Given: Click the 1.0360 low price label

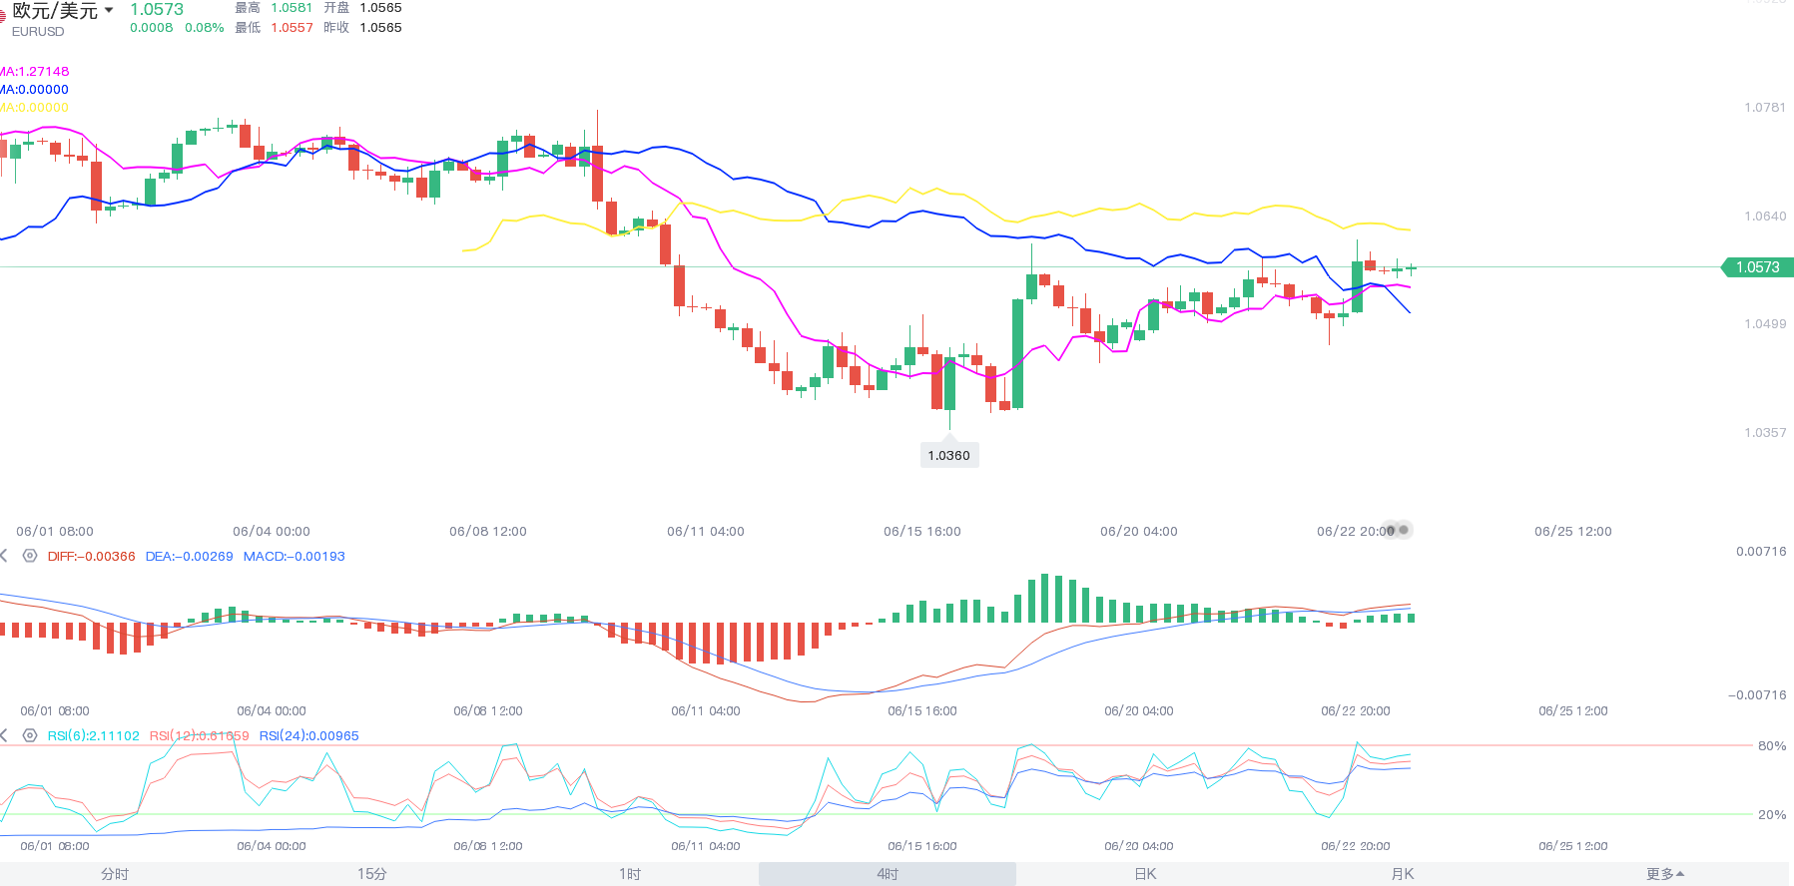Looking at the screenshot, I should point(948,455).
